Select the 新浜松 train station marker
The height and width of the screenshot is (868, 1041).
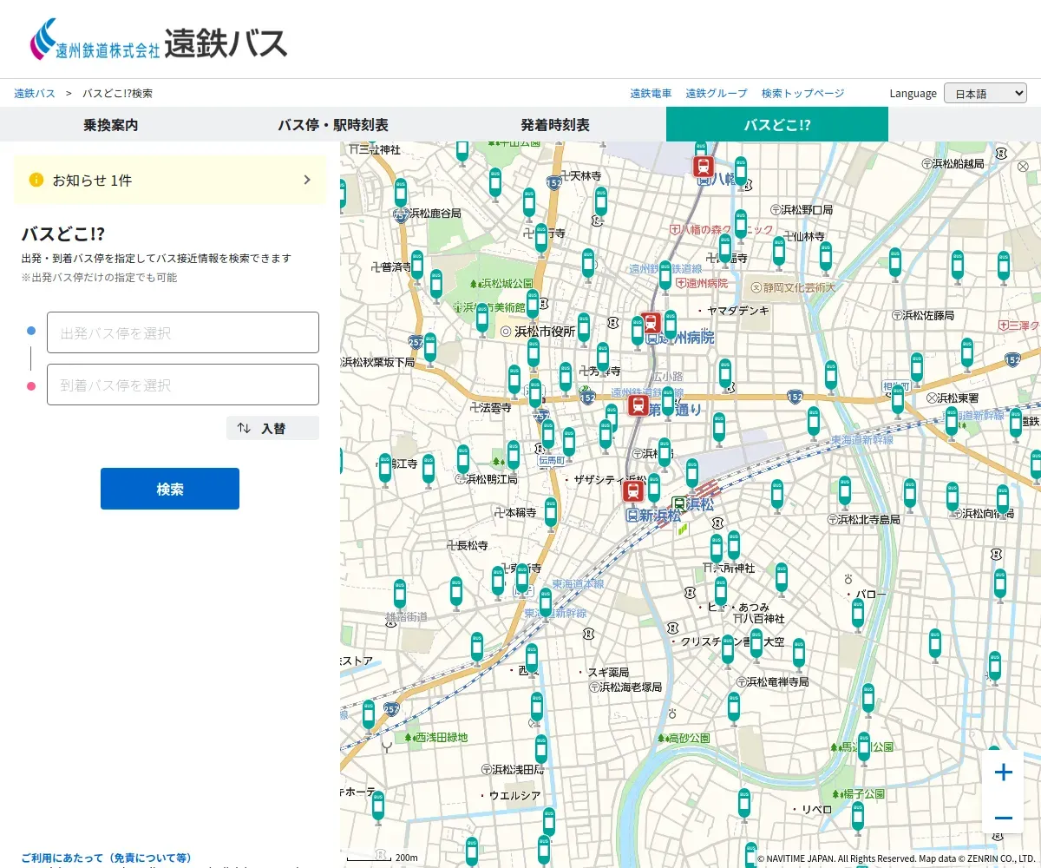click(x=633, y=492)
